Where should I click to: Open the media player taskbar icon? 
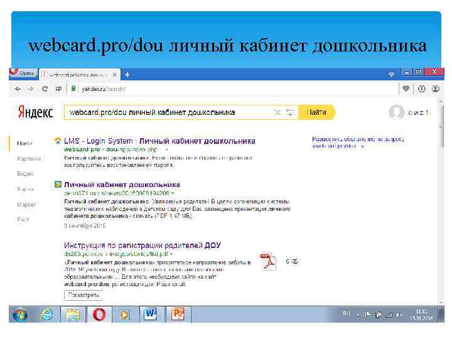124,315
